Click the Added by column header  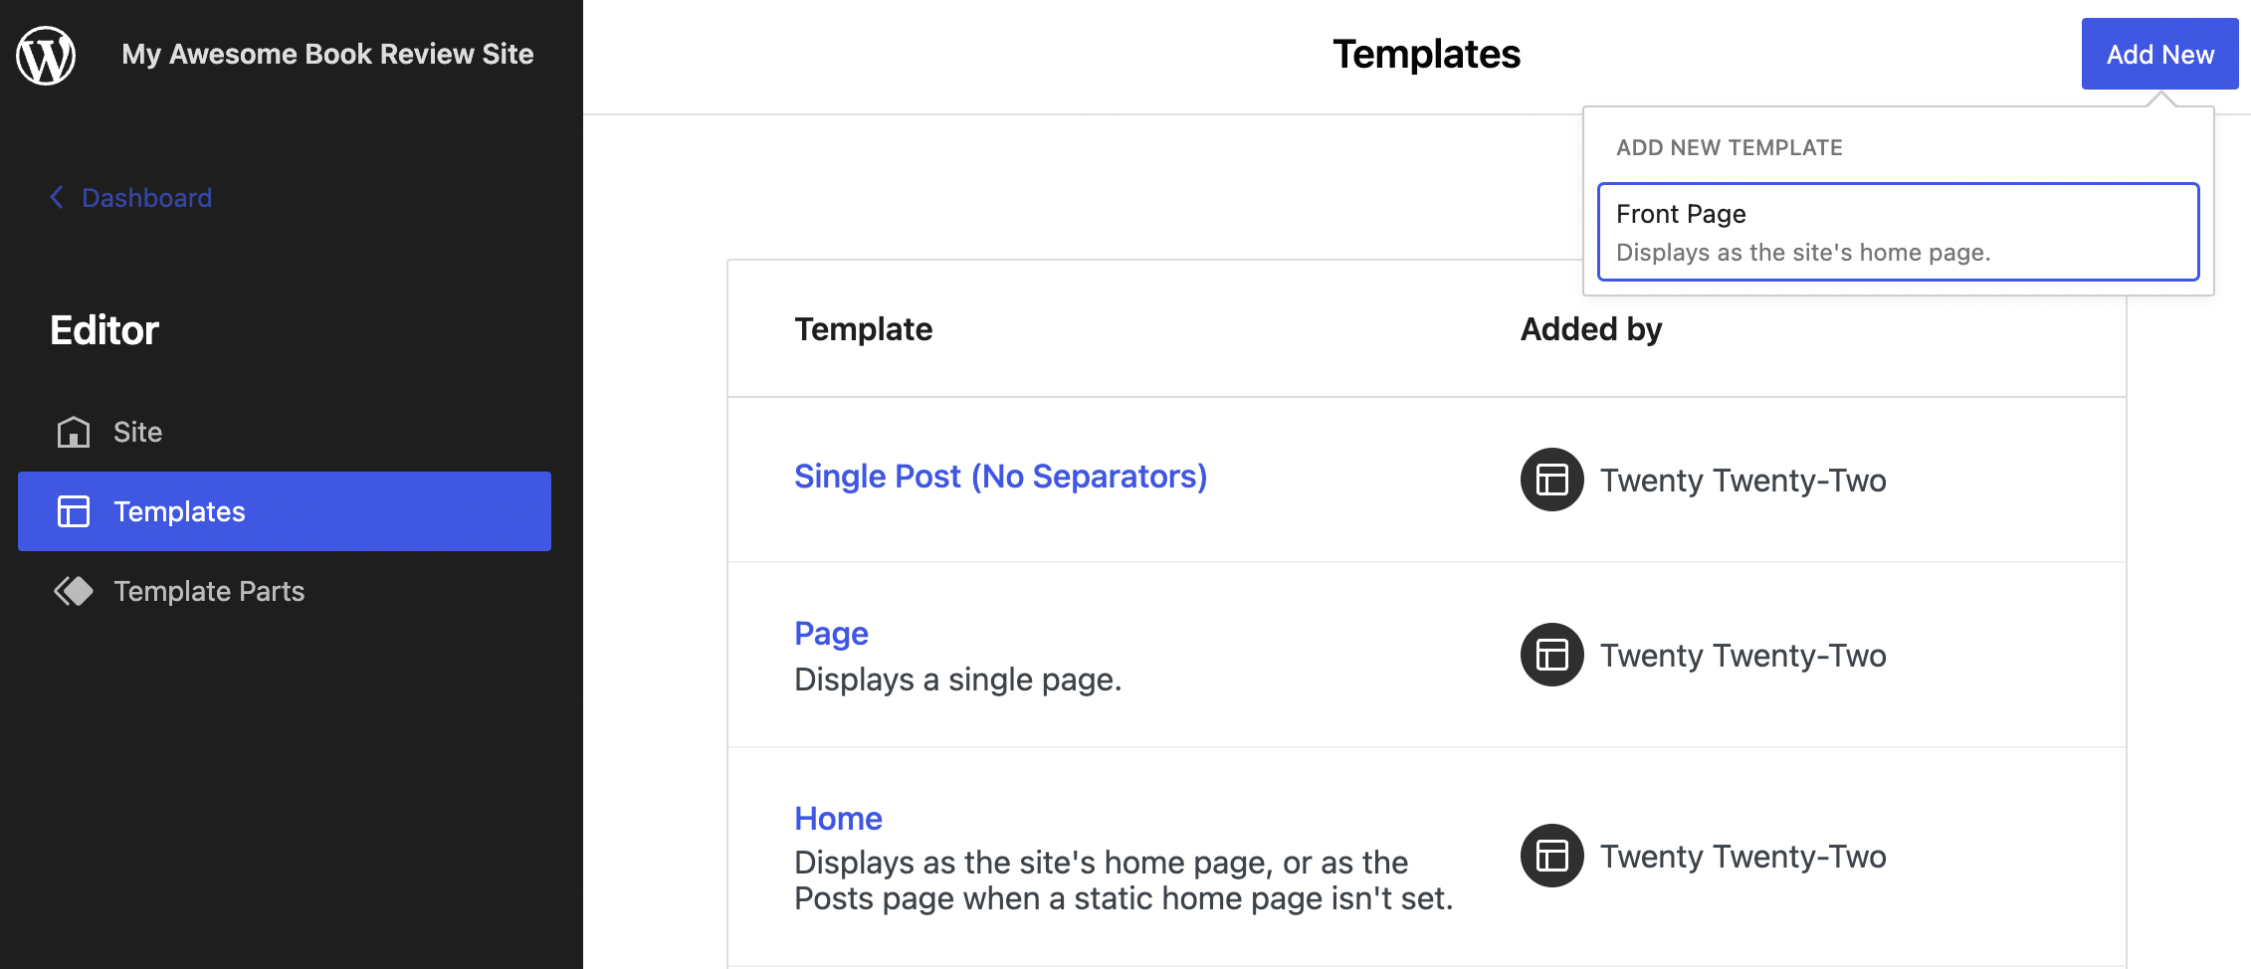point(1590,329)
